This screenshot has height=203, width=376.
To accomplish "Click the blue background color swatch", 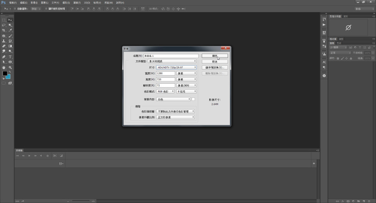I will coord(9,77).
